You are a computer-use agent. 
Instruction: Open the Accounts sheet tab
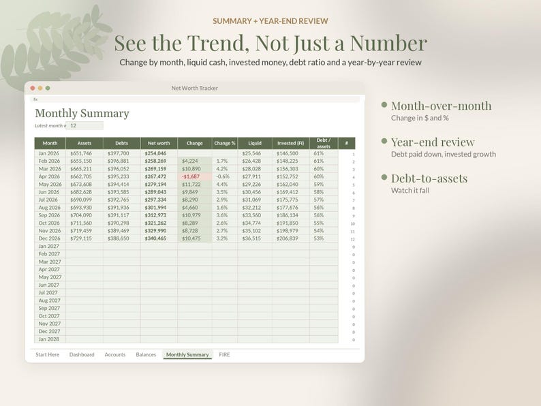pyautogui.click(x=115, y=355)
